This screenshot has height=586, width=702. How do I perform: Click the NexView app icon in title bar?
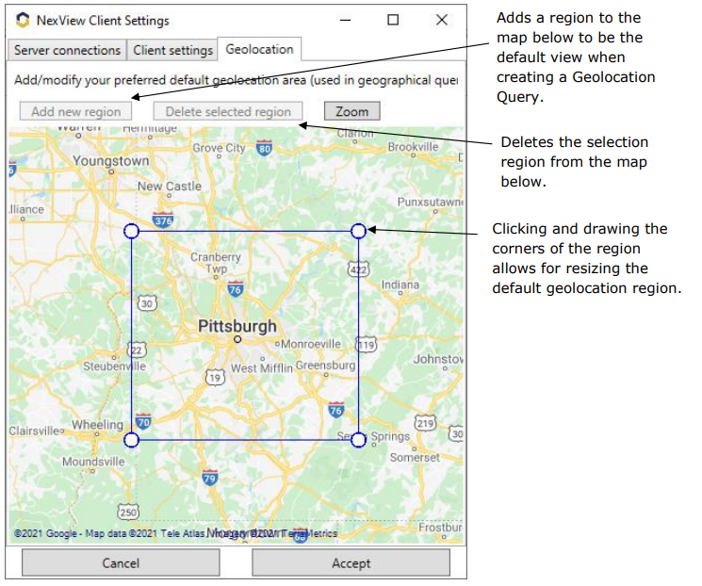tap(23, 20)
